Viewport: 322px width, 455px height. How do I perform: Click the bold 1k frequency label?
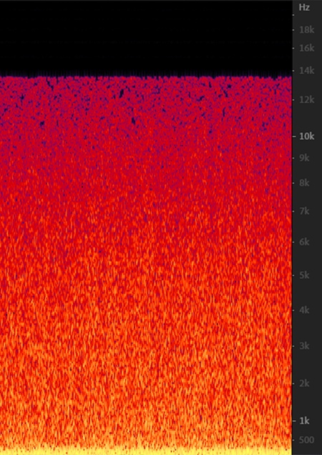(x=305, y=421)
